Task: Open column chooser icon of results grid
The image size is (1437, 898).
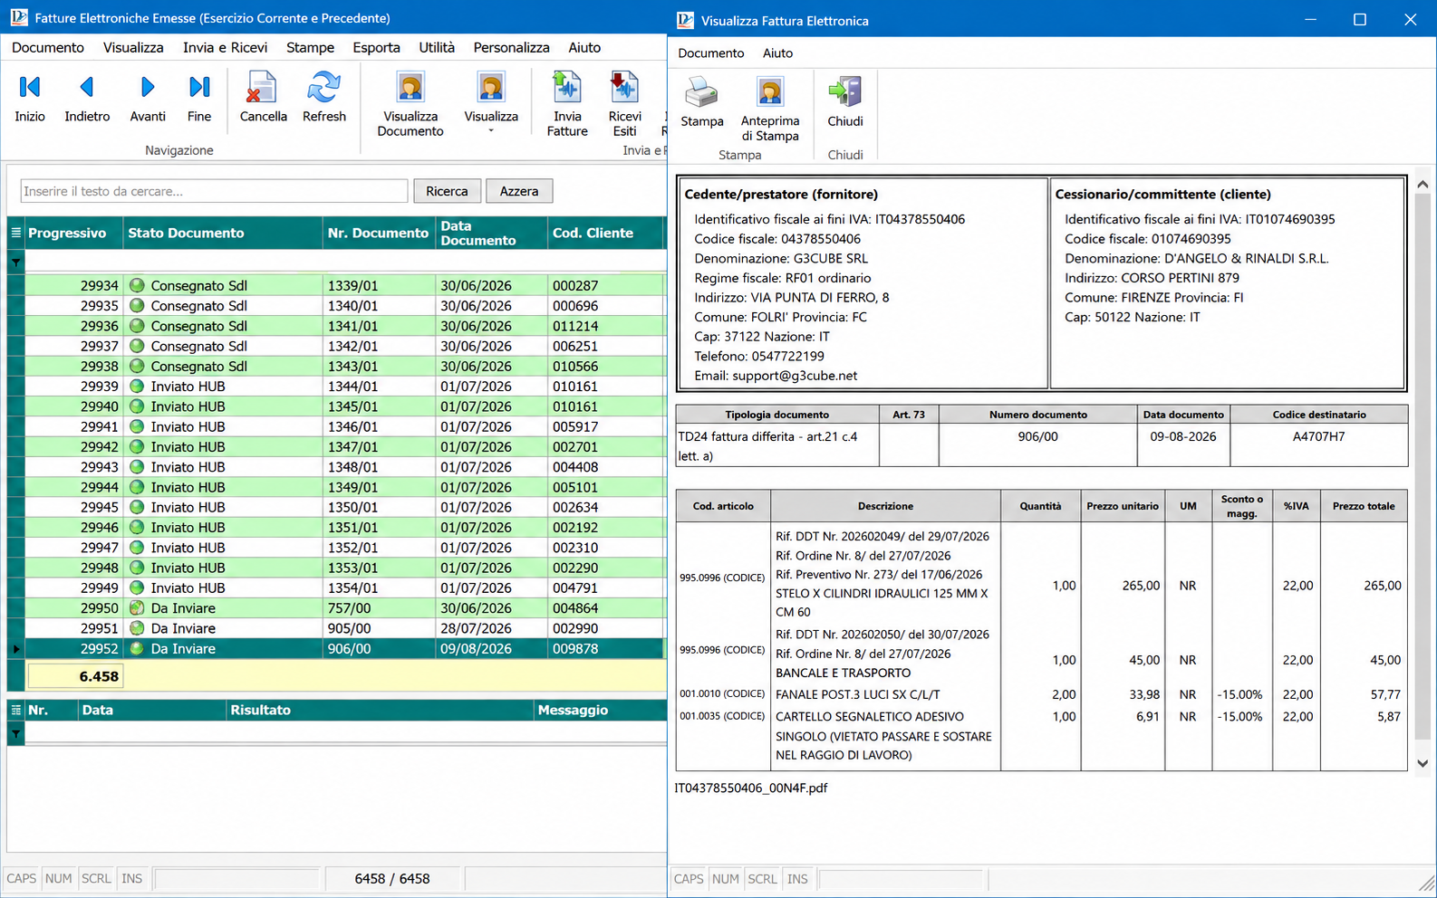Action: pos(15,711)
